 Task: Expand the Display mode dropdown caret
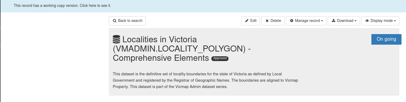pyautogui.click(x=395, y=21)
